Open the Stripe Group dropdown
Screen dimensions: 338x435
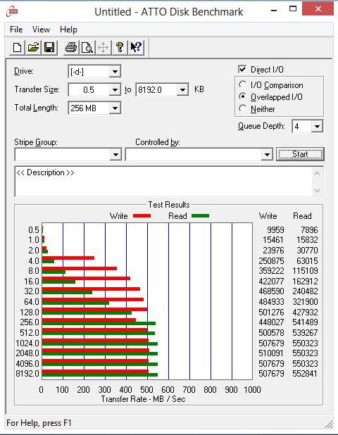tap(115, 155)
